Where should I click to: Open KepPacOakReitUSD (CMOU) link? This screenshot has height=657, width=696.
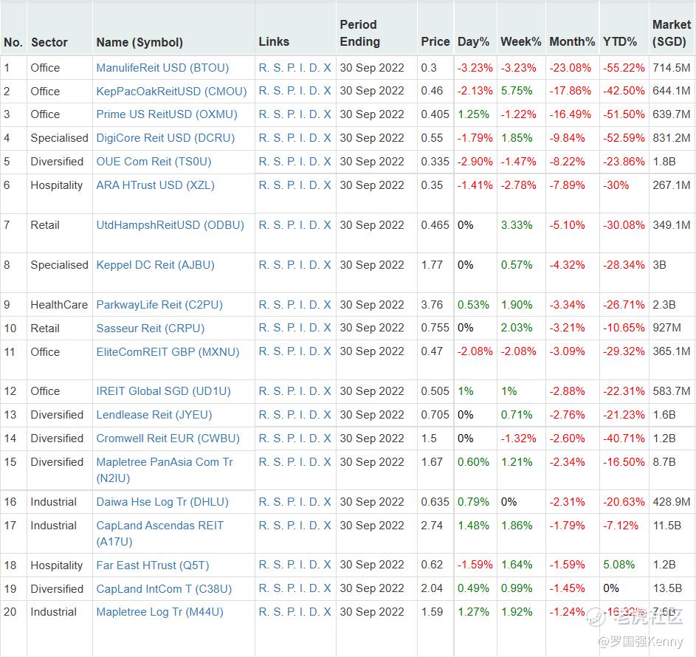171,92
